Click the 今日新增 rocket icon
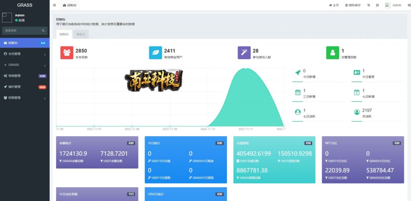411x201 pixels. 298,72
